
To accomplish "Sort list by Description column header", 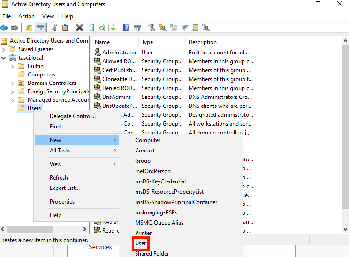I will [221, 42].
